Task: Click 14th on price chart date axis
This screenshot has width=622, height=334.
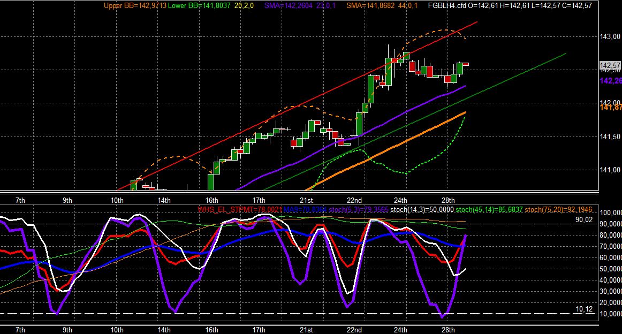Action: (x=164, y=200)
